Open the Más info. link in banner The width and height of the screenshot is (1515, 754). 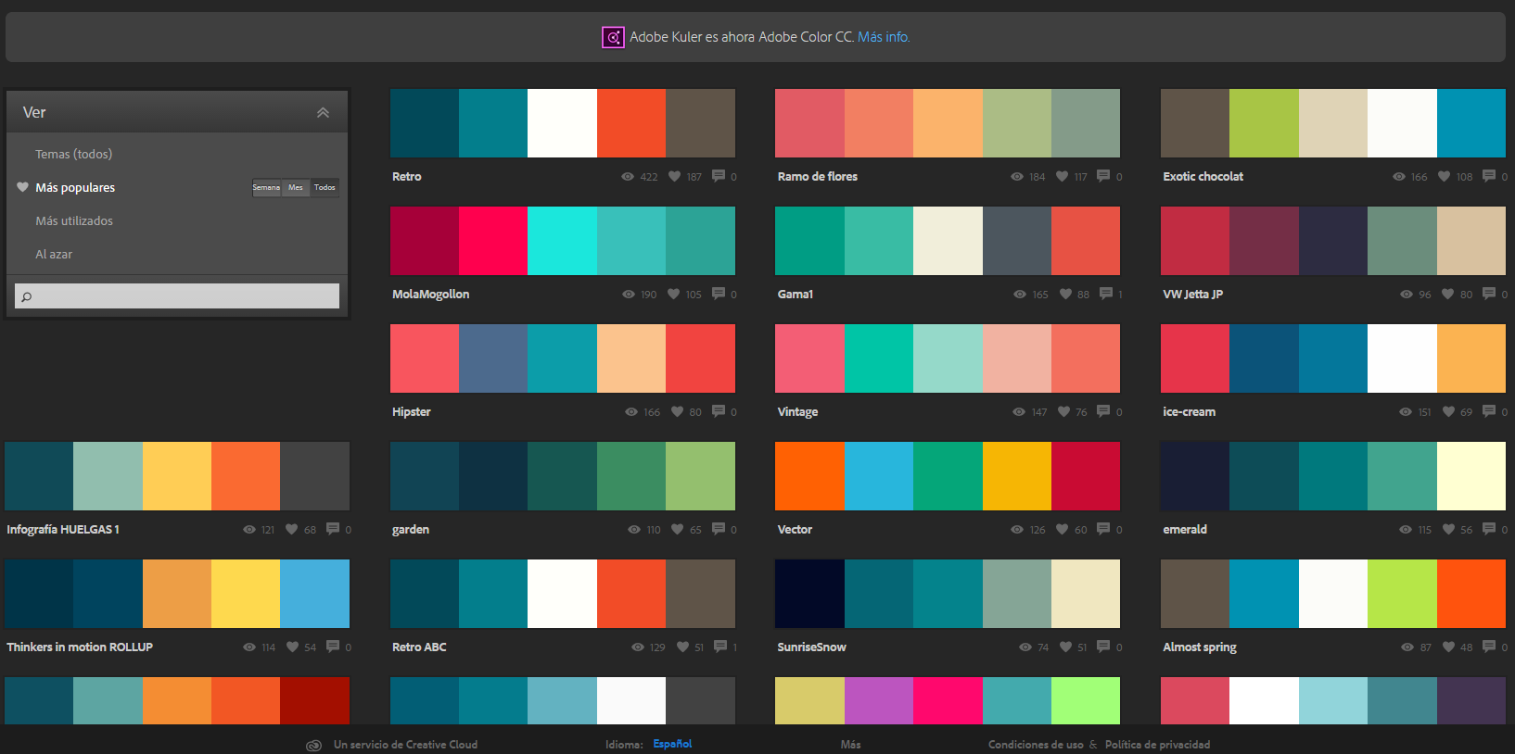point(883,37)
